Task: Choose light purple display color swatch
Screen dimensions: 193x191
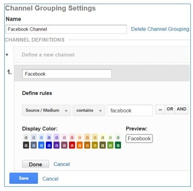Action: click(x=57, y=138)
